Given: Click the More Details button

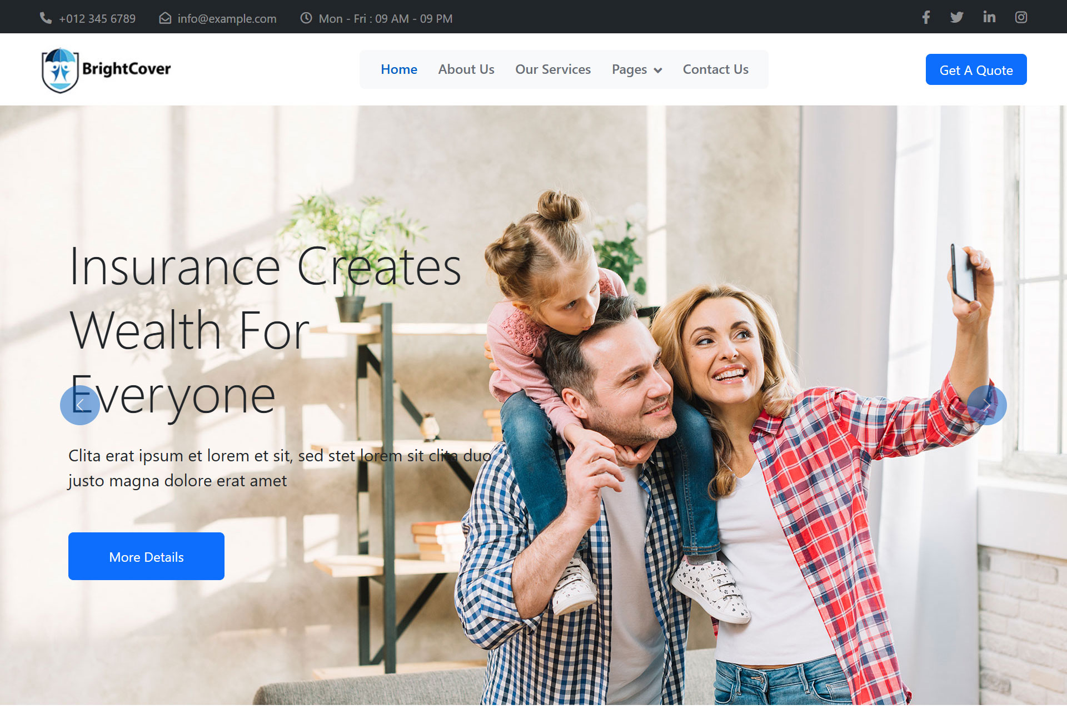Looking at the screenshot, I should click(x=146, y=556).
